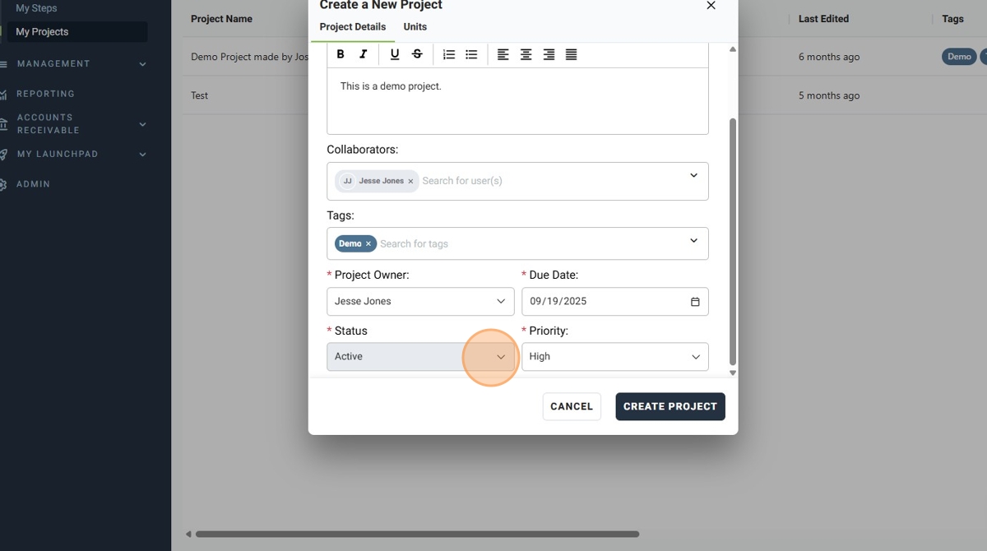Viewport: 987px width, 551px height.
Task: Expand the Accounts Receivable section
Action: point(142,124)
